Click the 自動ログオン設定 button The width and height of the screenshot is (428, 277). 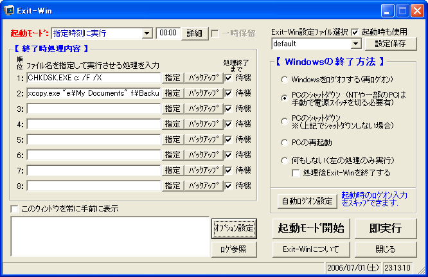[307, 201]
